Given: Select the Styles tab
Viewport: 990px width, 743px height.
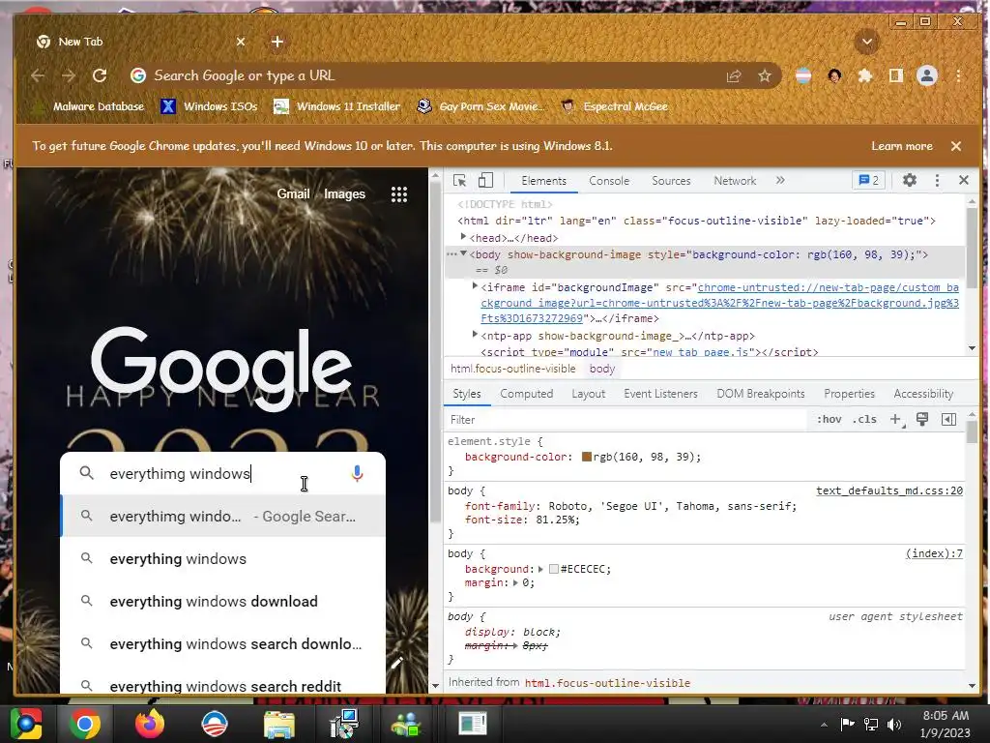Looking at the screenshot, I should (467, 394).
